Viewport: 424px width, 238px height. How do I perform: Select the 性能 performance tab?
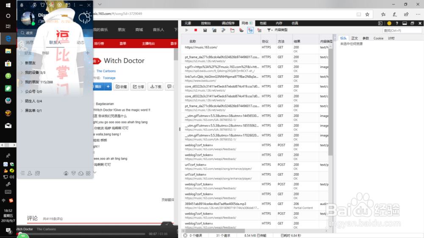pyautogui.click(x=263, y=23)
